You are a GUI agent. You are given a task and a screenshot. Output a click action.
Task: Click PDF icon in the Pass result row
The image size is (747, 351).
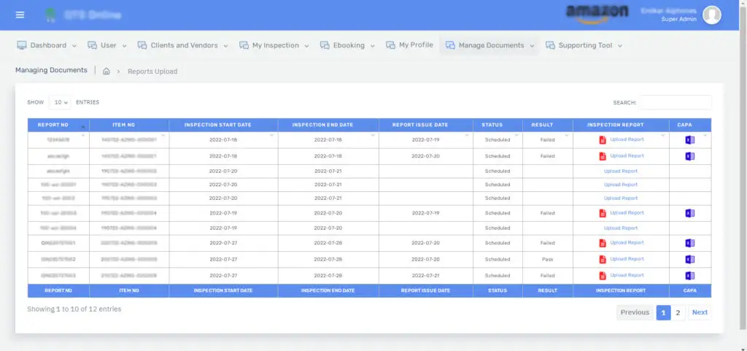pyautogui.click(x=603, y=260)
